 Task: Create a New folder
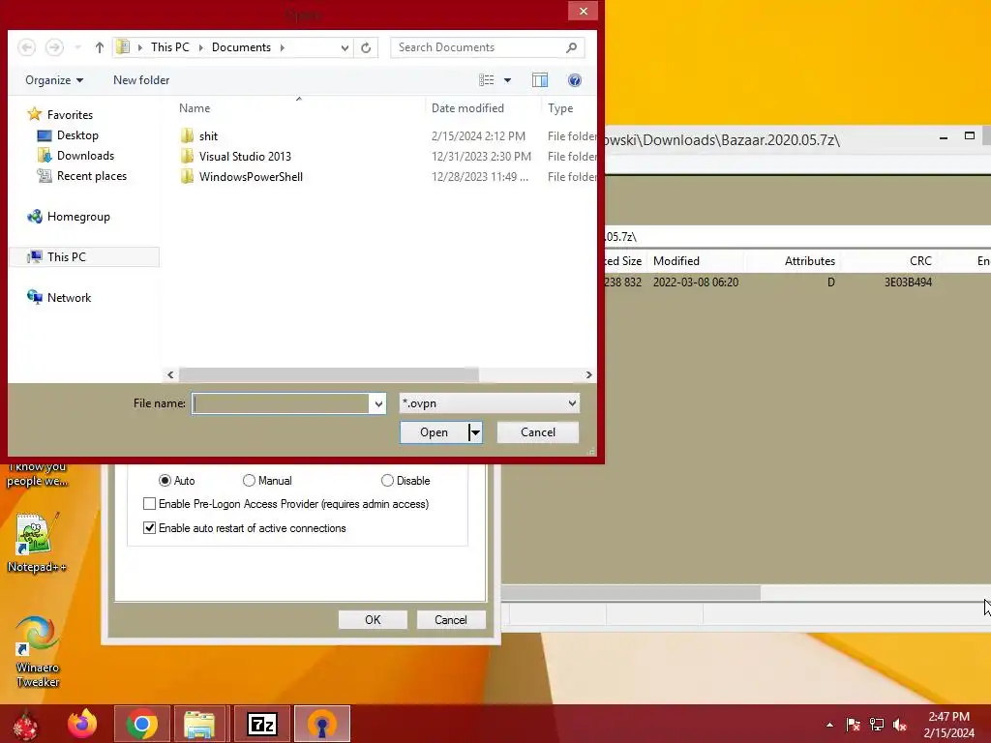click(141, 80)
